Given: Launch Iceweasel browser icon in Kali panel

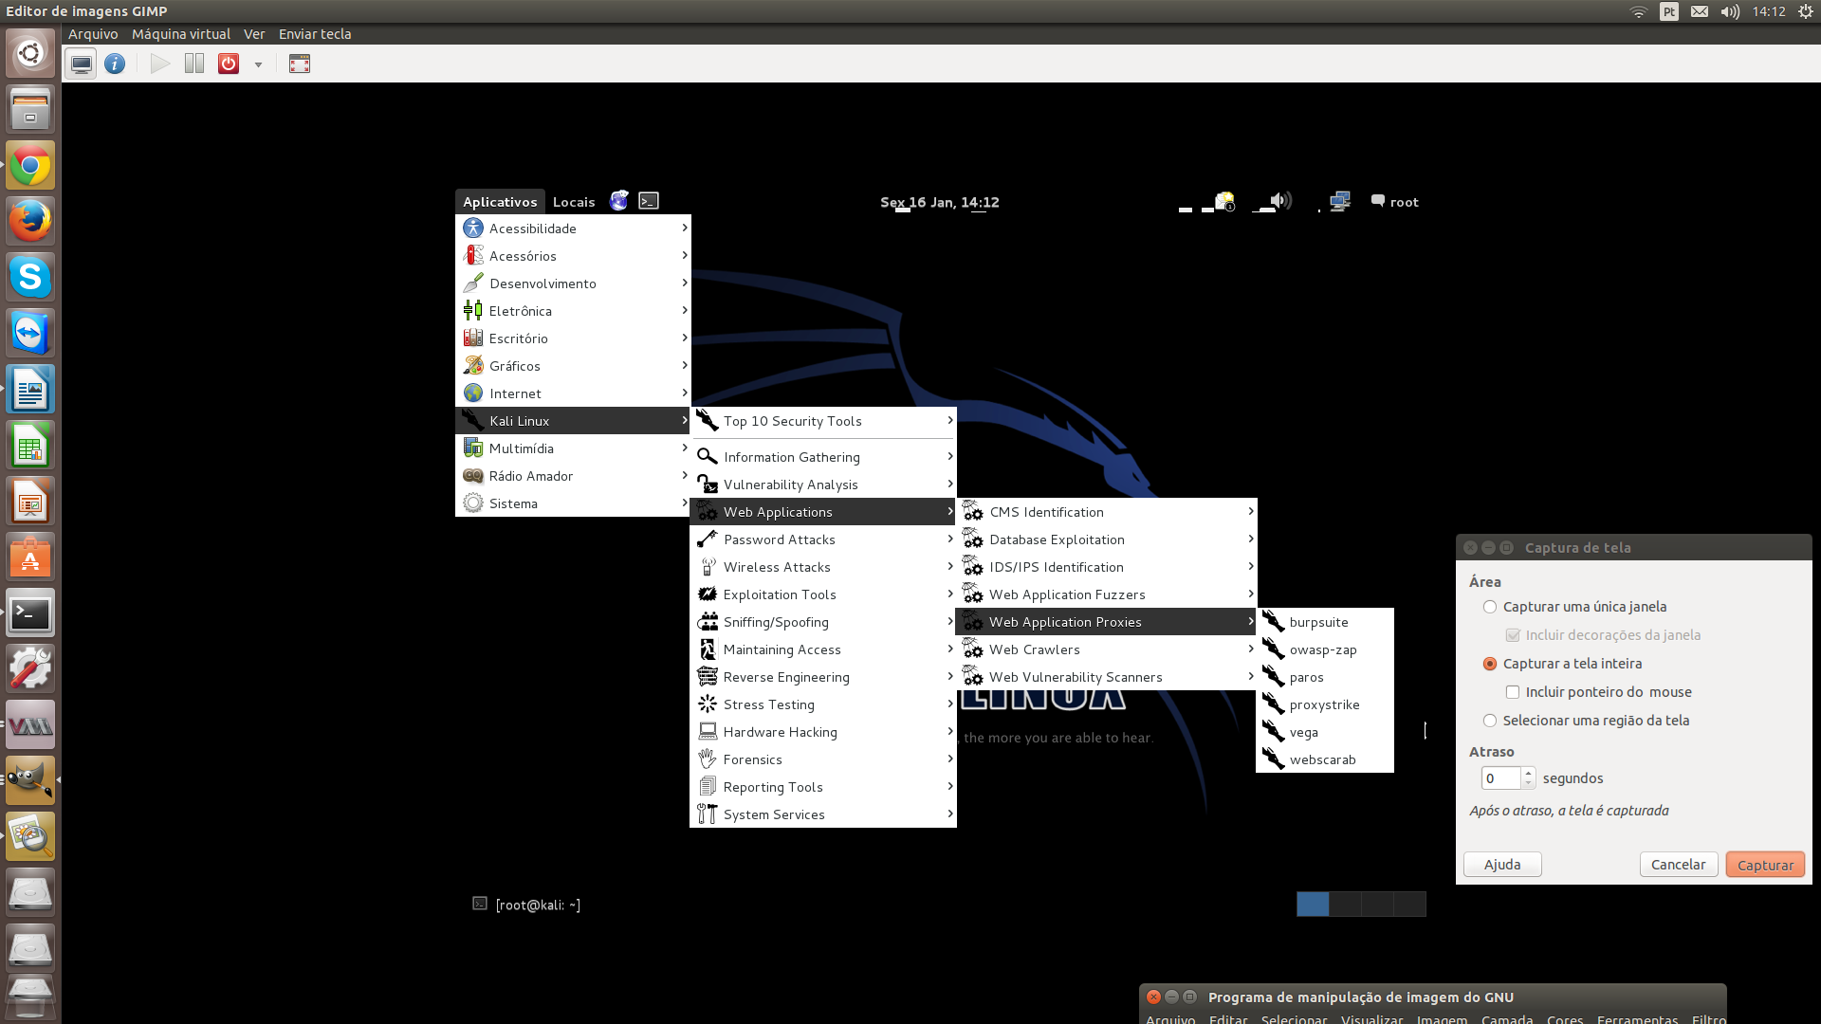Looking at the screenshot, I should (x=619, y=201).
